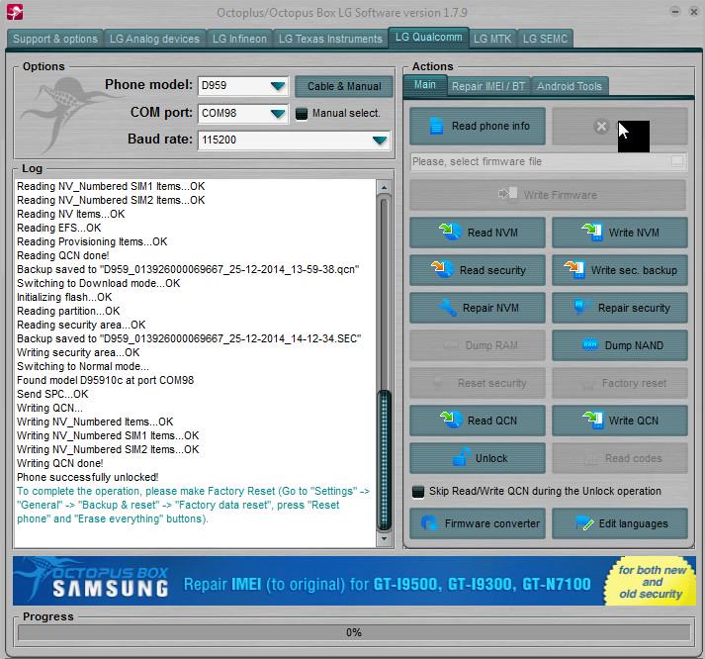Screen dimensions: 705x659
Task: Click the Unlock button label
Action: coord(491,458)
